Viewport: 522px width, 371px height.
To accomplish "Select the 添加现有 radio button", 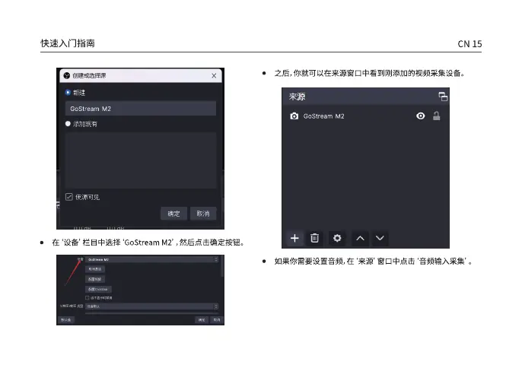I will [x=68, y=123].
